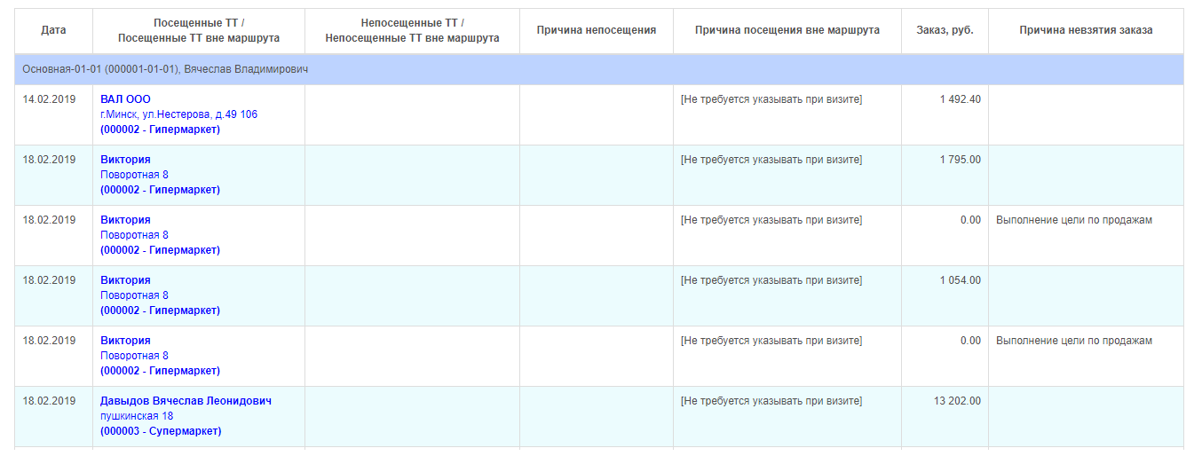Image resolution: width=1194 pixels, height=456 pixels.
Task: Click the Дата column header
Action: (x=53, y=30)
